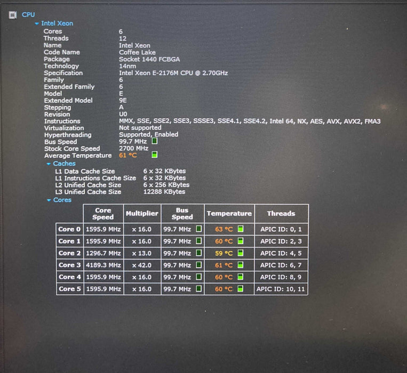
Task: Click the Instructions list value
Action: click(x=250, y=121)
